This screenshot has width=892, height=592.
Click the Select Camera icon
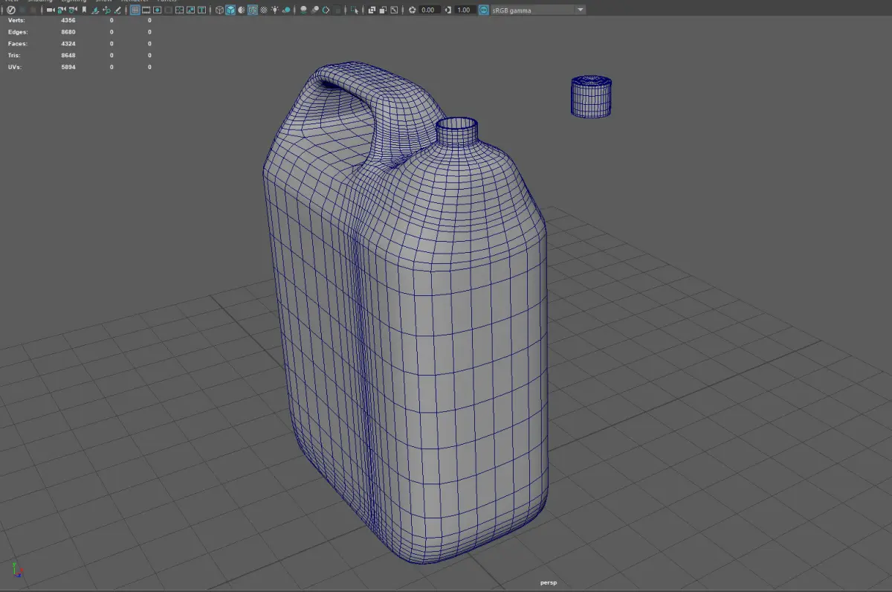pyautogui.click(x=51, y=10)
